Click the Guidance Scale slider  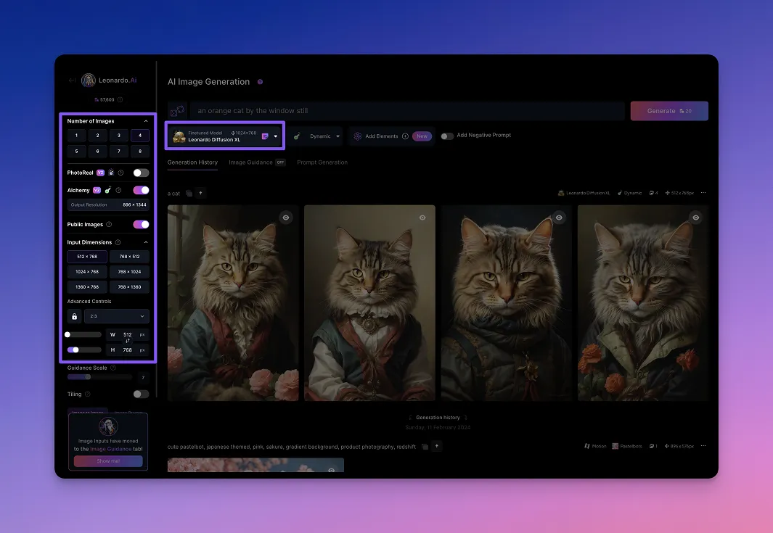pos(99,377)
